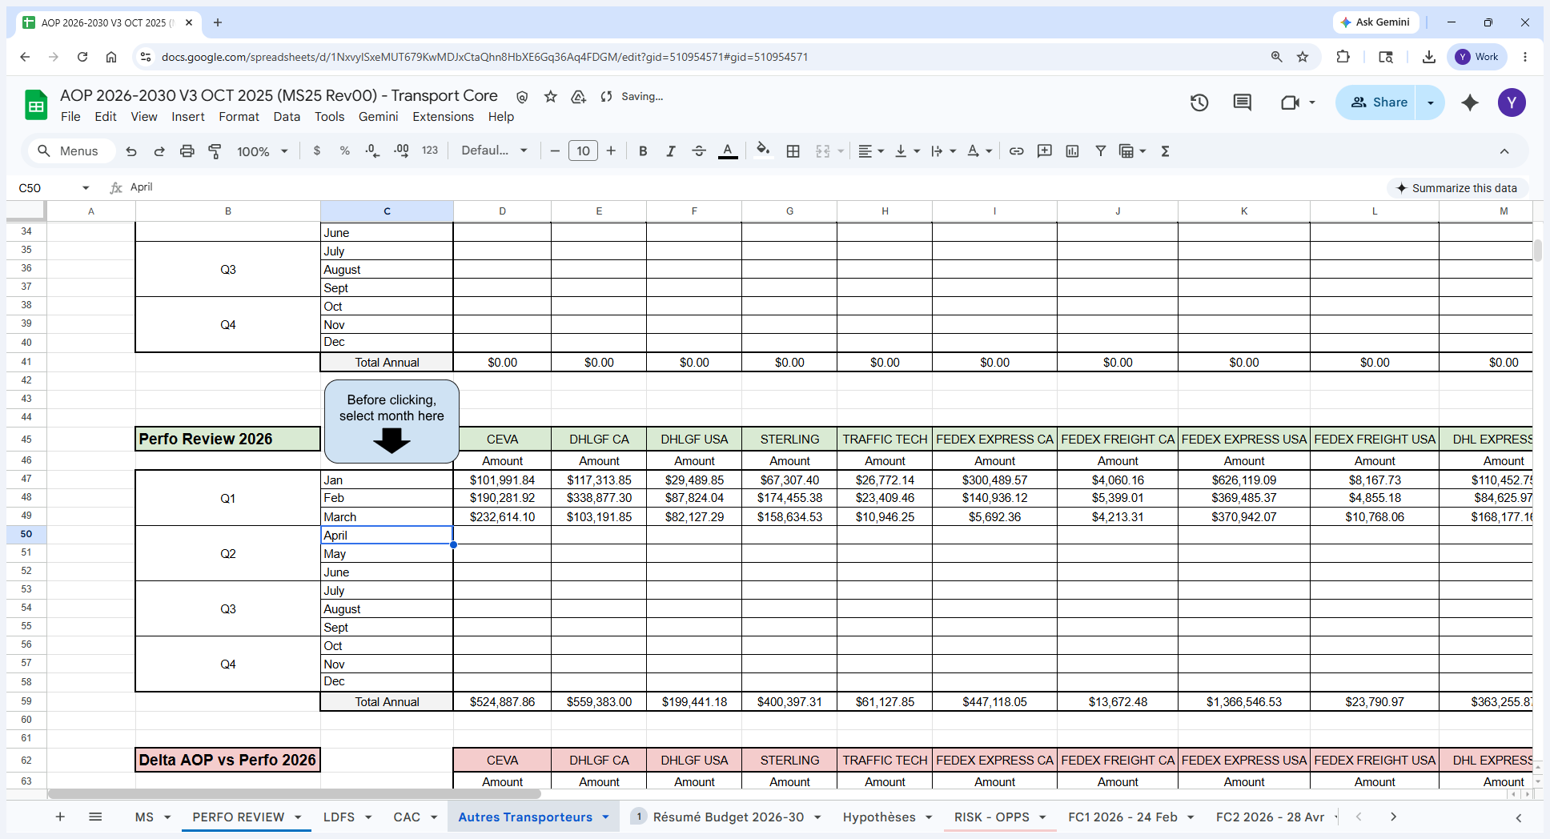
Task: Select the column D header
Action: [x=502, y=211]
